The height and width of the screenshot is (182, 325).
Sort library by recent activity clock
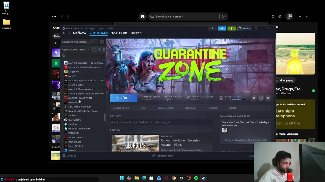pyautogui.click(x=100, y=50)
